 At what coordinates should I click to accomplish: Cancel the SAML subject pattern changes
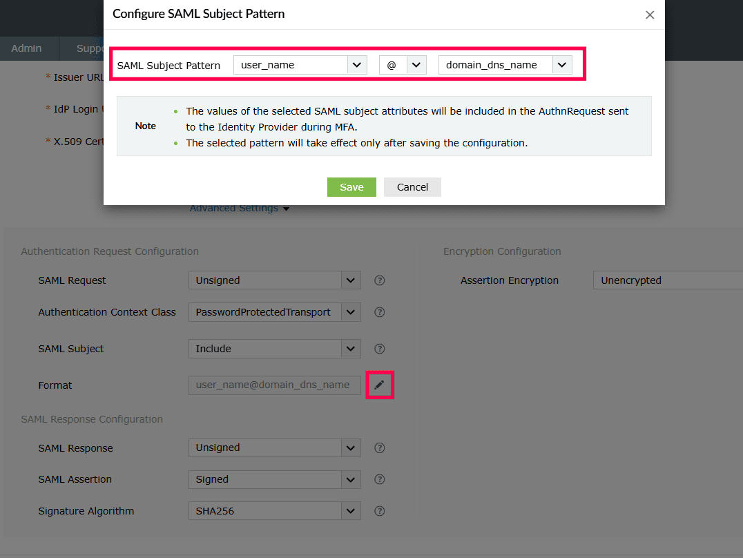point(412,186)
